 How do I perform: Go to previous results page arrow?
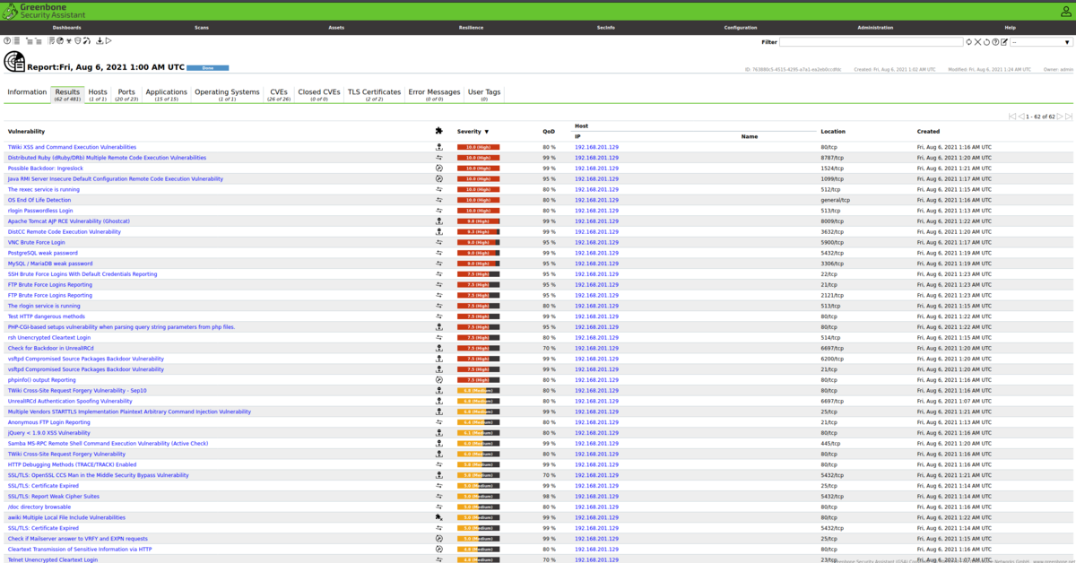coord(1020,117)
